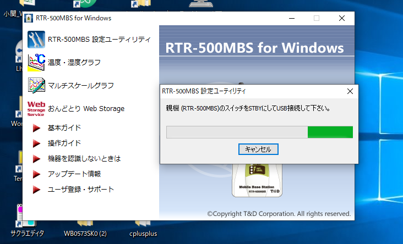The width and height of the screenshot is (403, 244).
Task: Click the green connection progress bar
Action: [x=260, y=132]
